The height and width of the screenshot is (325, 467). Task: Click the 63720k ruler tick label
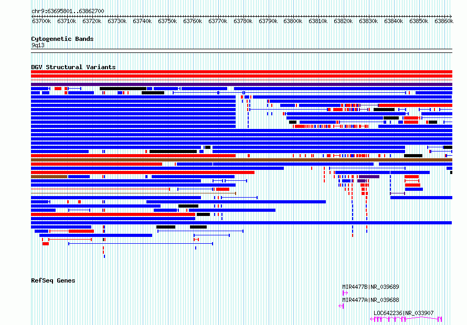click(92, 21)
